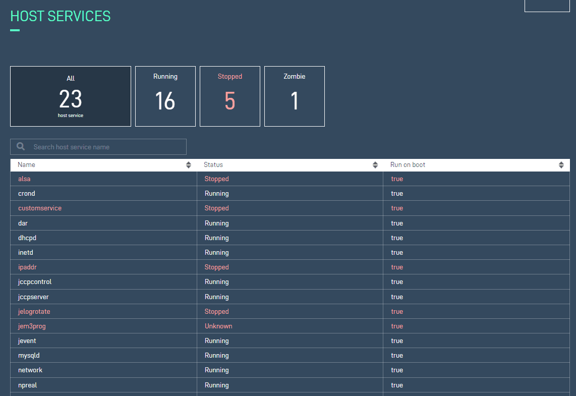This screenshot has width=576, height=396.
Task: Sort table by Name column arrows
Action: click(x=189, y=165)
